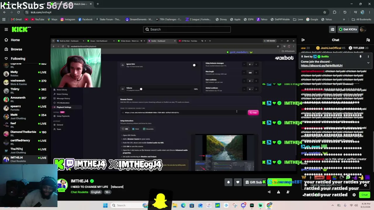Send the message with the green Chat button

click(x=364, y=195)
